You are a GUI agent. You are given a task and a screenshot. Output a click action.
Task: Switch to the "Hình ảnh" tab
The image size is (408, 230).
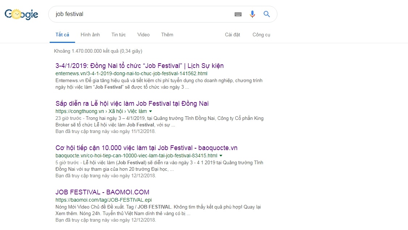(90, 35)
